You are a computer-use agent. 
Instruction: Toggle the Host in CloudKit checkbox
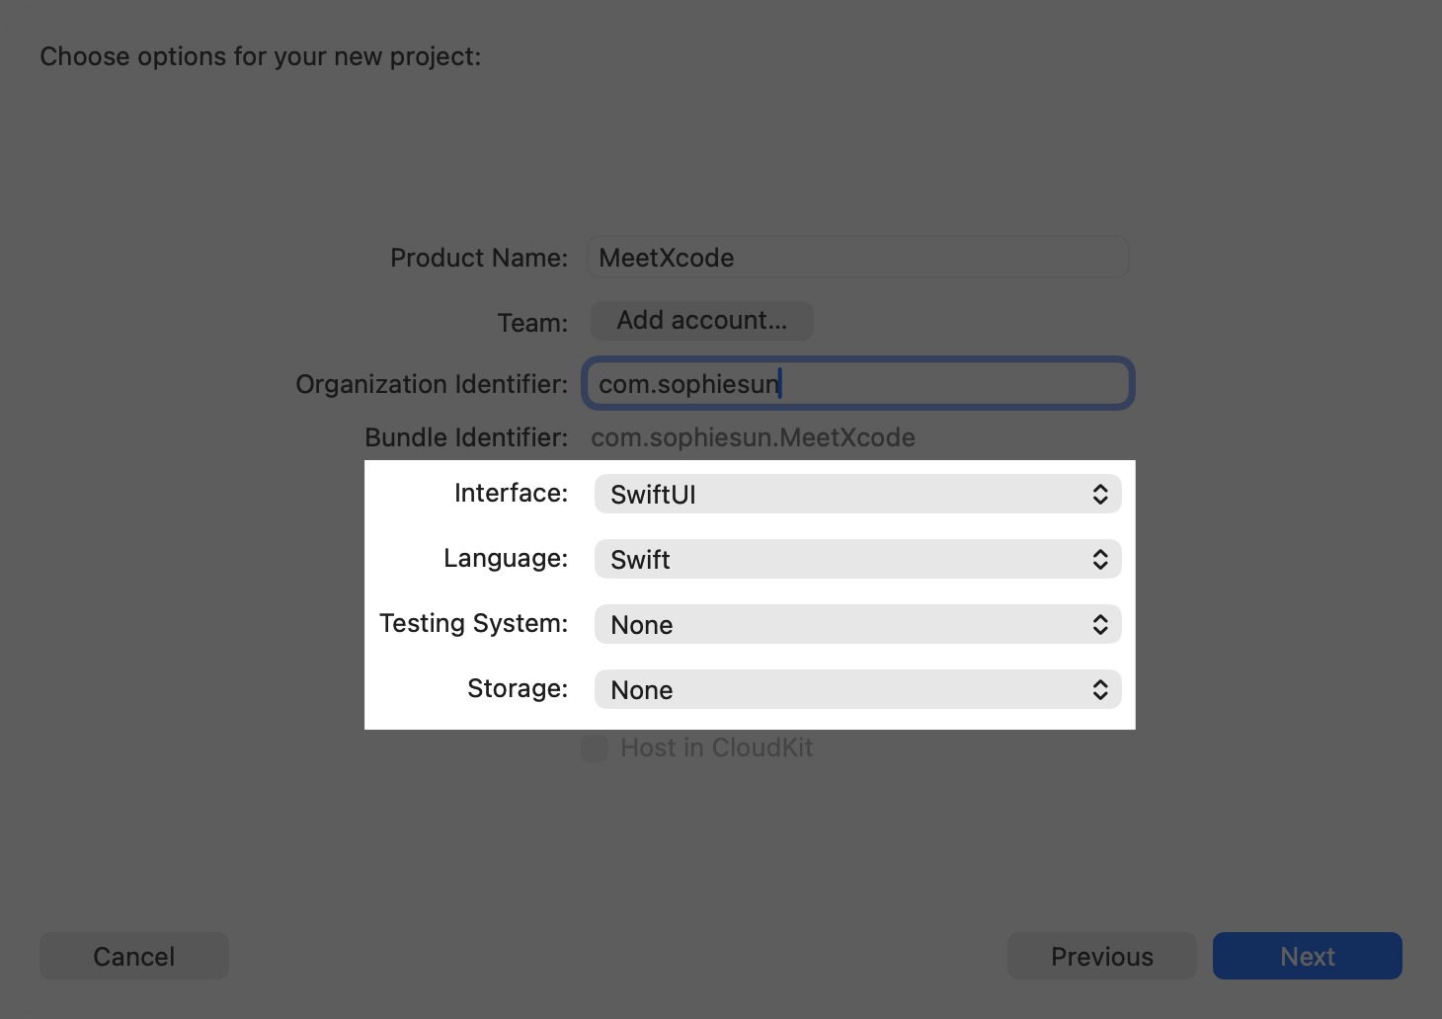coord(595,747)
